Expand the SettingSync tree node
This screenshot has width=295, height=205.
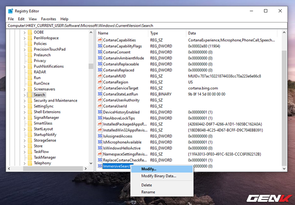click(x=24, y=106)
